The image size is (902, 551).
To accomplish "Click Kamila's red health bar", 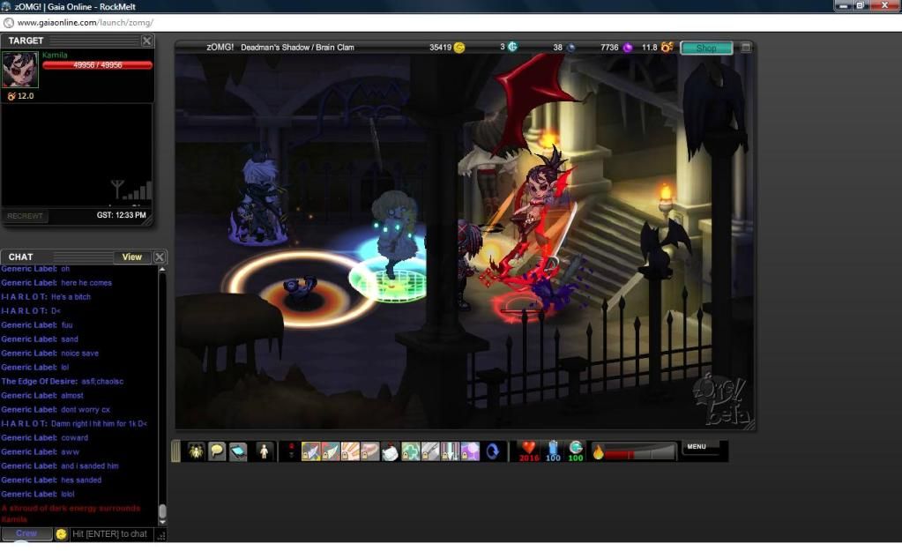I will point(97,65).
